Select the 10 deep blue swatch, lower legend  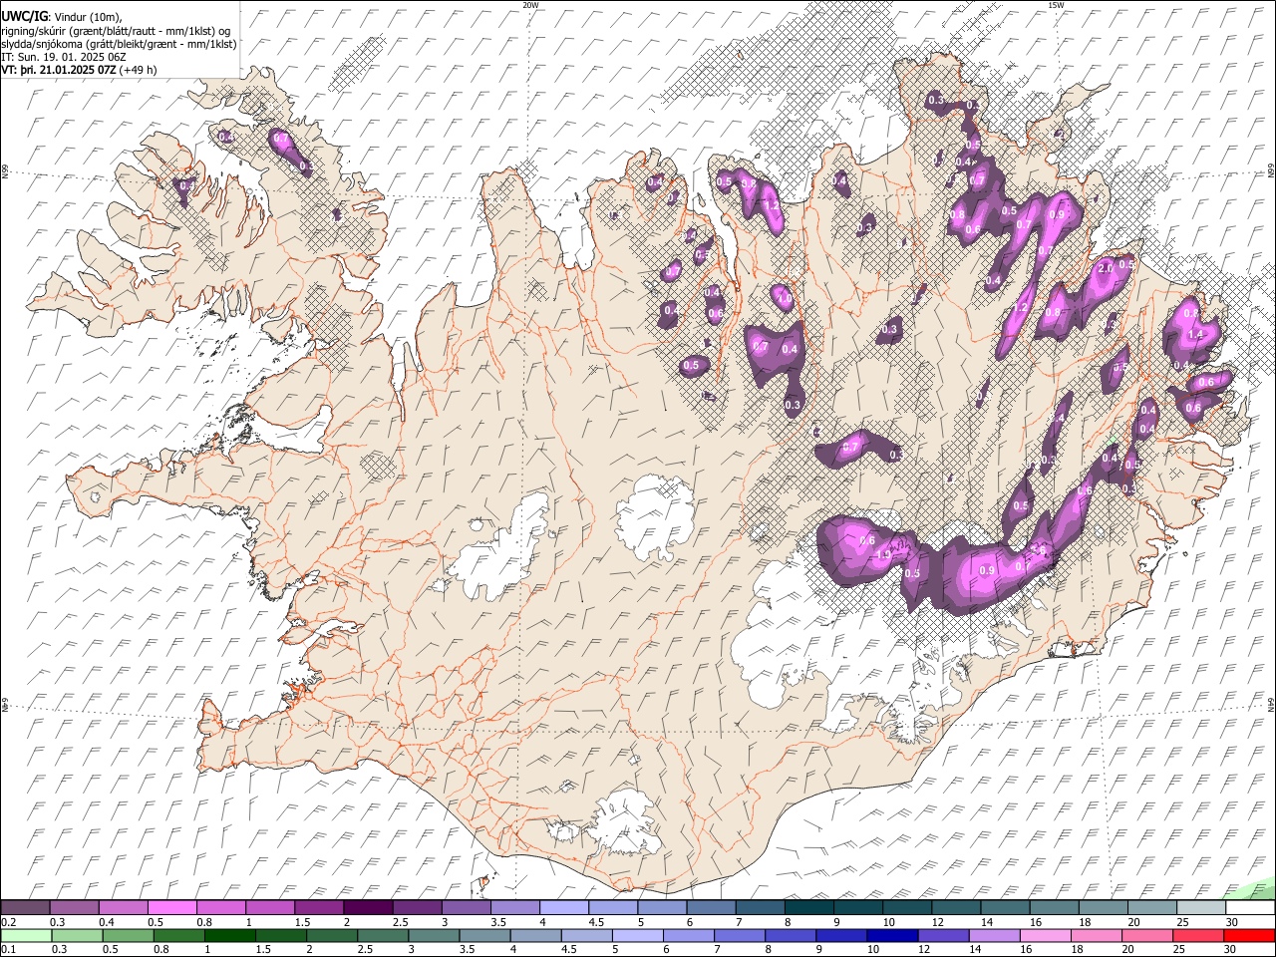[893, 935]
